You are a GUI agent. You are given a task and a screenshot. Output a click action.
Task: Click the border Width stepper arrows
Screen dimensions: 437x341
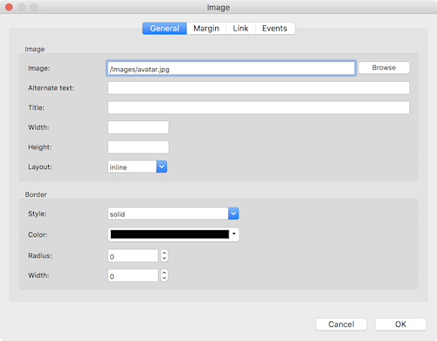(164, 276)
